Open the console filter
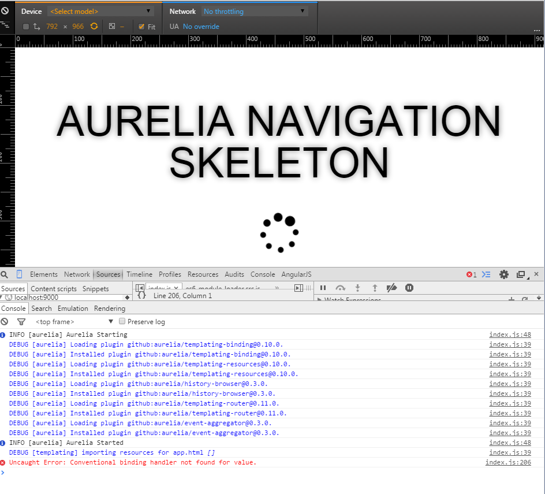 21,322
